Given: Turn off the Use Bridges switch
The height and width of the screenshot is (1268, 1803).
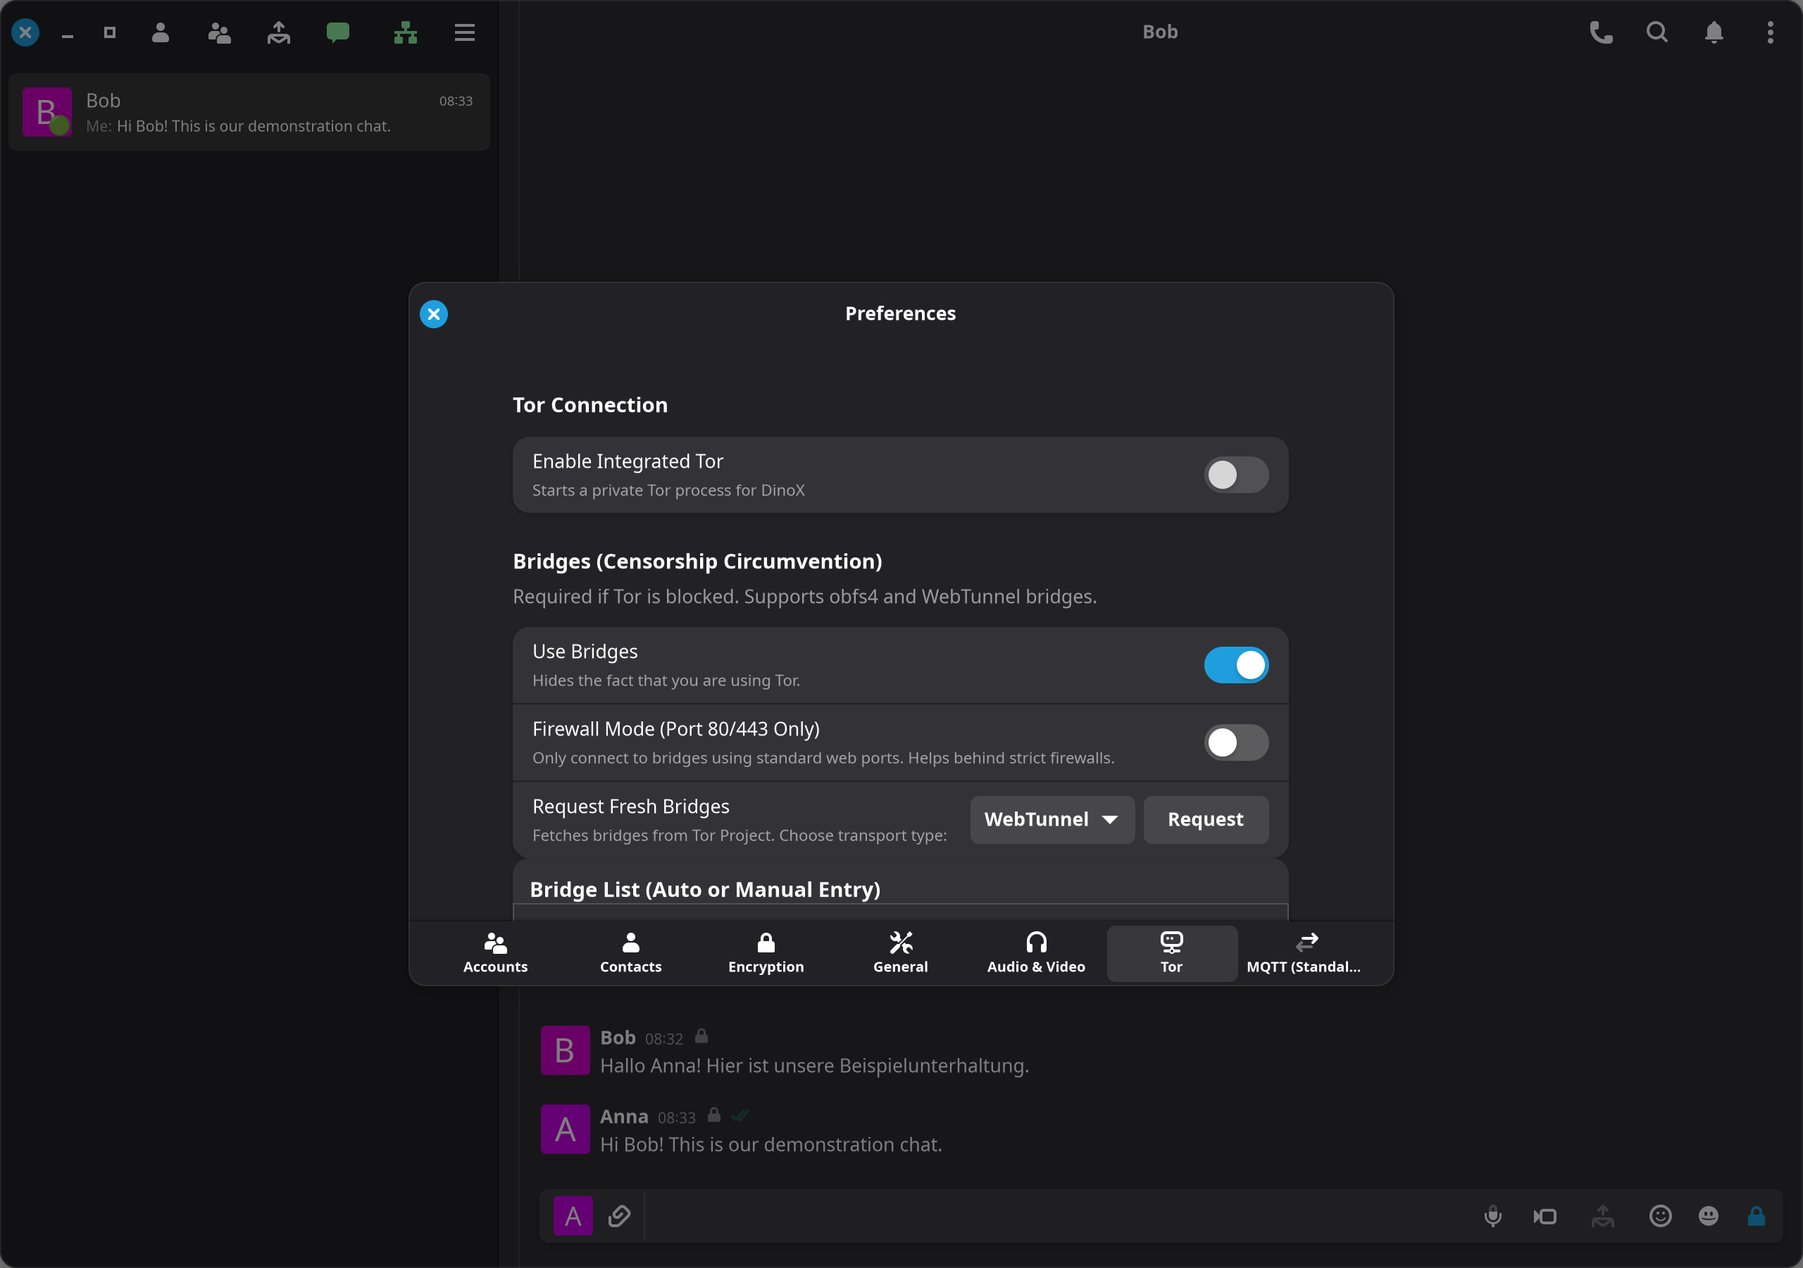Looking at the screenshot, I should tap(1236, 664).
